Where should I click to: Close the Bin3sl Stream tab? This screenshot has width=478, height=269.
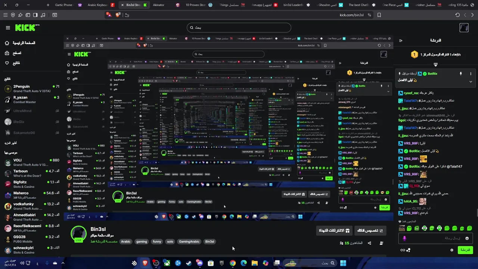click(x=122, y=5)
